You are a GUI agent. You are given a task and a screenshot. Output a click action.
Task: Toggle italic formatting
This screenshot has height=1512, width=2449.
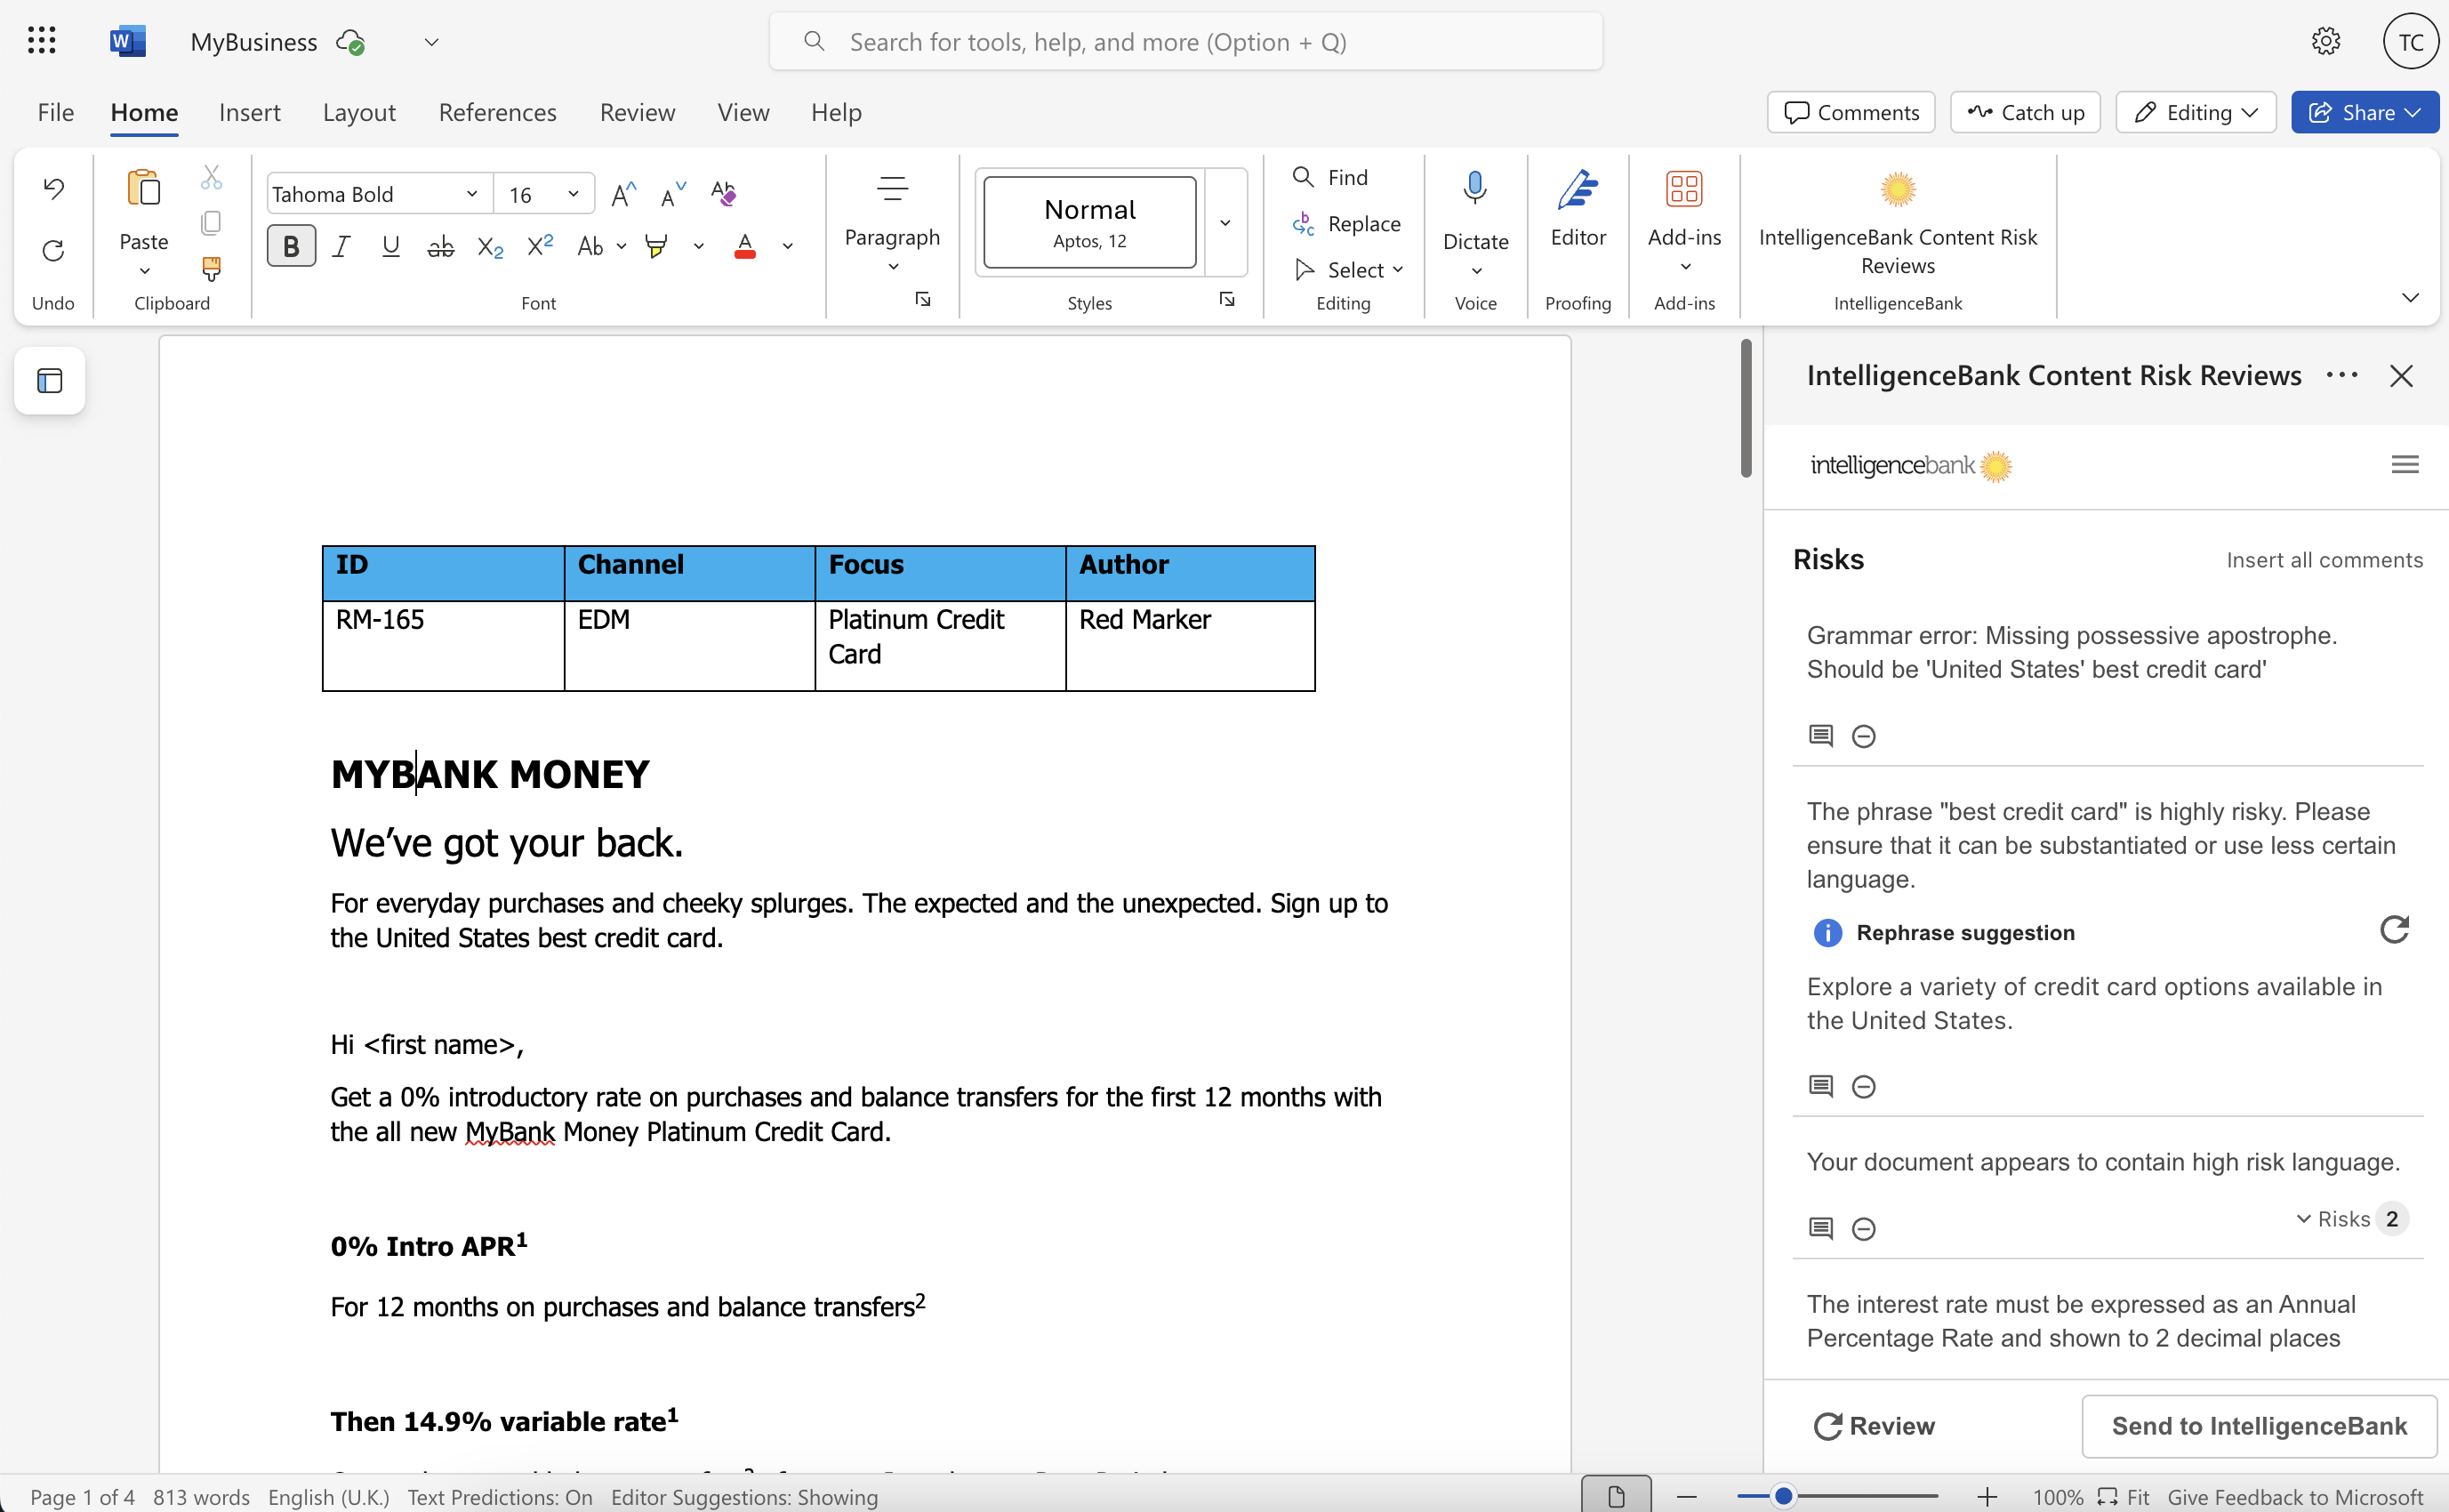(x=341, y=246)
